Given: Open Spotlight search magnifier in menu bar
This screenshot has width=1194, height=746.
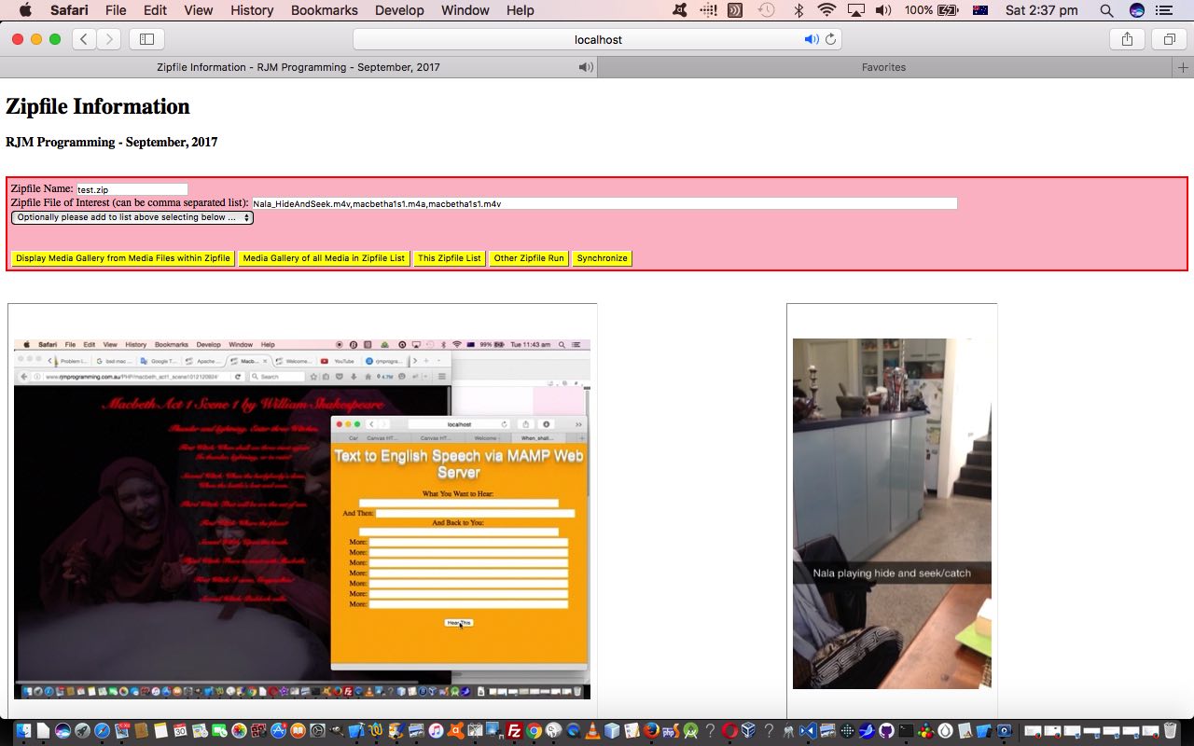Looking at the screenshot, I should [x=1106, y=10].
